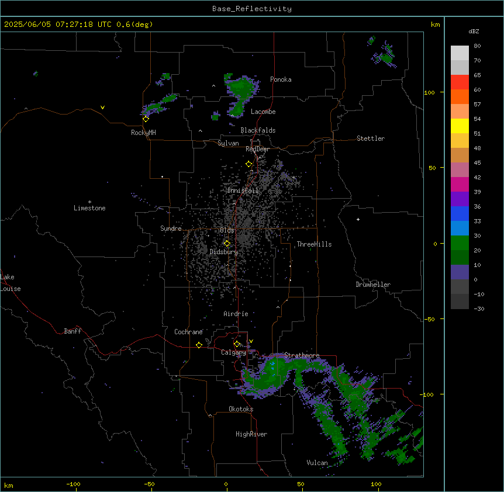This screenshot has width=504, height=492.
Task: Select the Stettler label
Action: pyautogui.click(x=371, y=138)
